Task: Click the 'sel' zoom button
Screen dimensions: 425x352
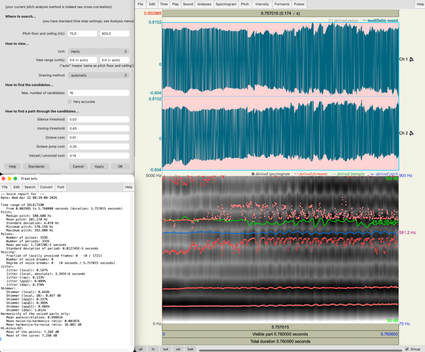Action: click(x=178, y=349)
